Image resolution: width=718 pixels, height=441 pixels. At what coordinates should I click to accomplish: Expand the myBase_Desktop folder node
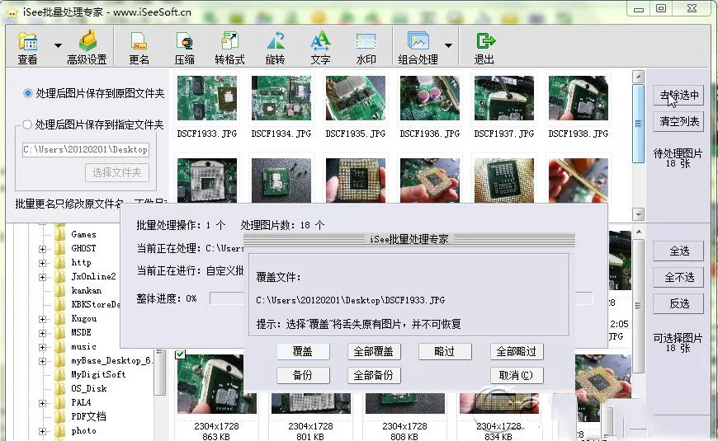(x=43, y=361)
